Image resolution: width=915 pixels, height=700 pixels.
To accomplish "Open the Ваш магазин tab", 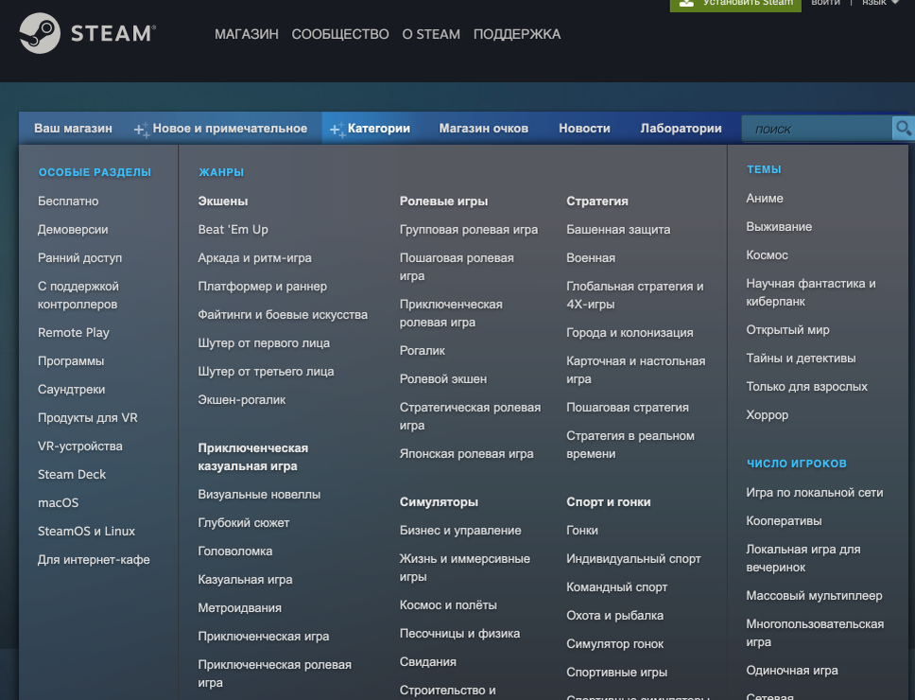I will pyautogui.click(x=73, y=129).
